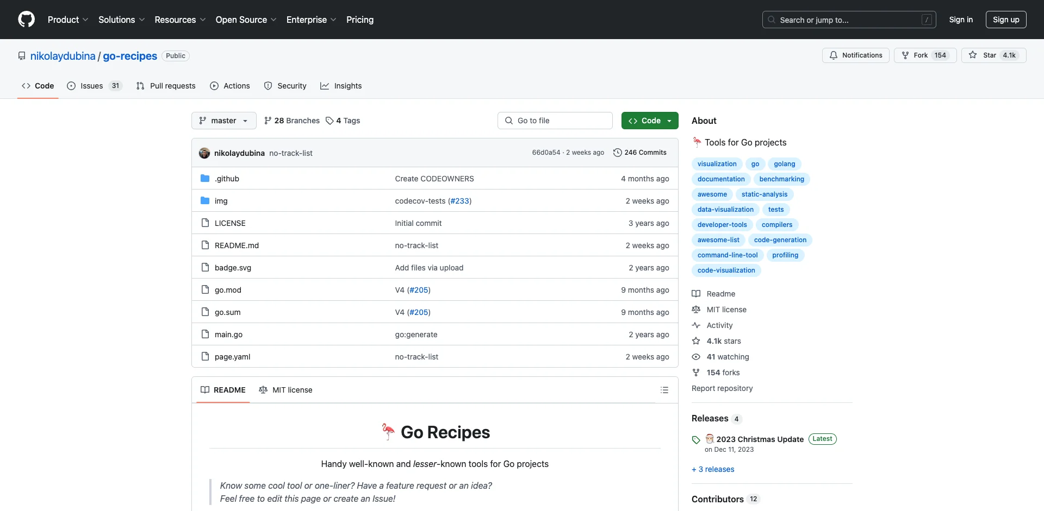Click the code-visualization topic tag
Image resolution: width=1044 pixels, height=511 pixels.
726,270
